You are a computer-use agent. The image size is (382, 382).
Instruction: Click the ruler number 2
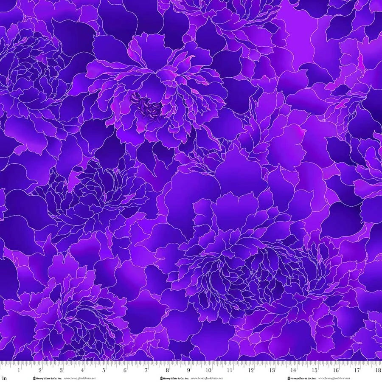click(x=40, y=371)
